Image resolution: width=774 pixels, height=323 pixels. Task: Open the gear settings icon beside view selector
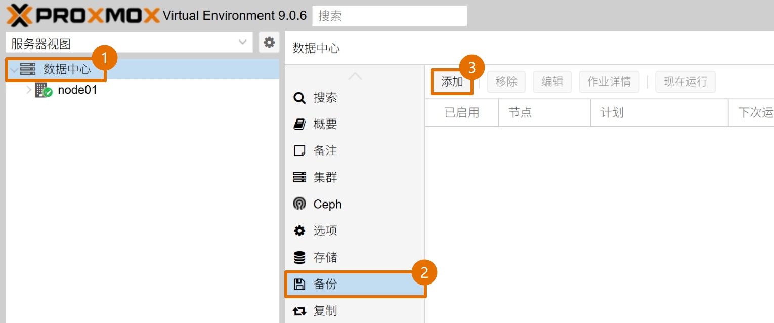pos(269,43)
